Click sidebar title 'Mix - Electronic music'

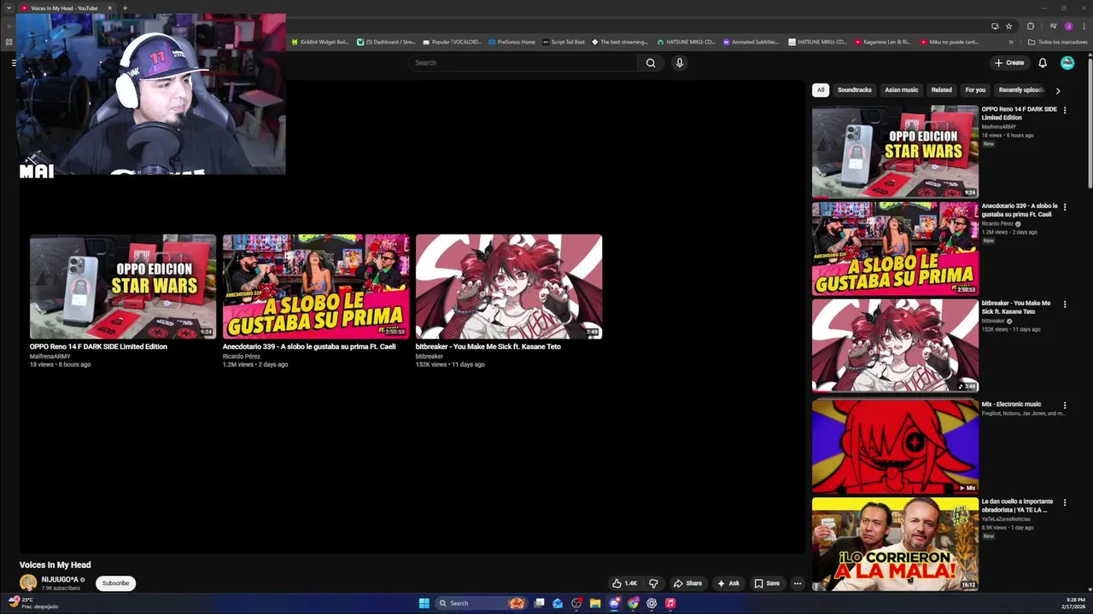click(1011, 404)
